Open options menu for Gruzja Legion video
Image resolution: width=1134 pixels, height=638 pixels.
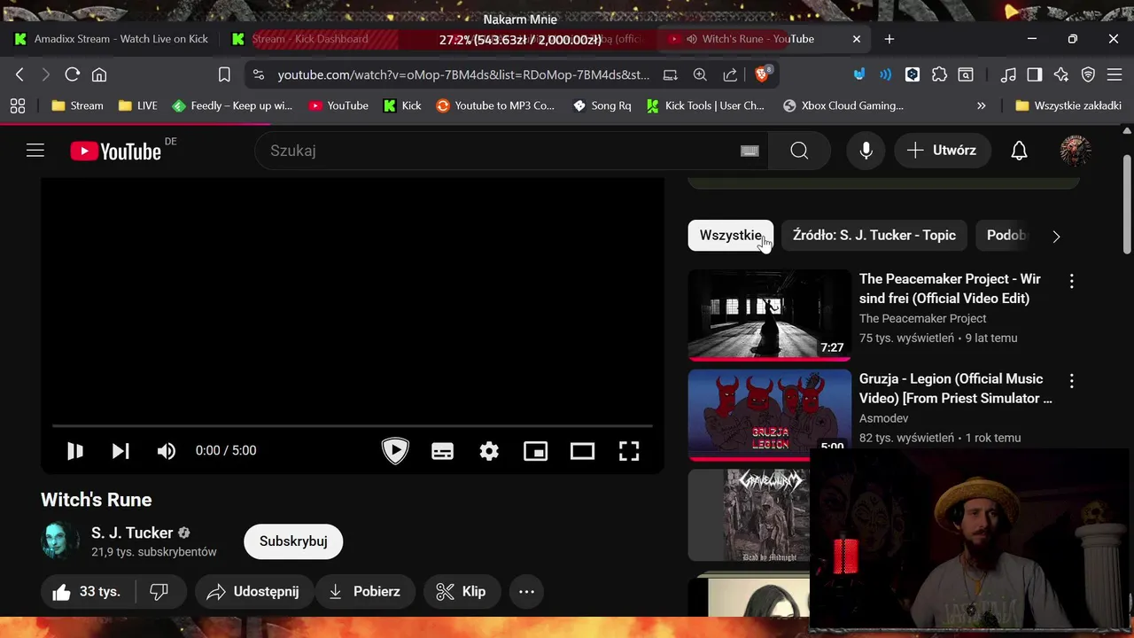(x=1072, y=381)
